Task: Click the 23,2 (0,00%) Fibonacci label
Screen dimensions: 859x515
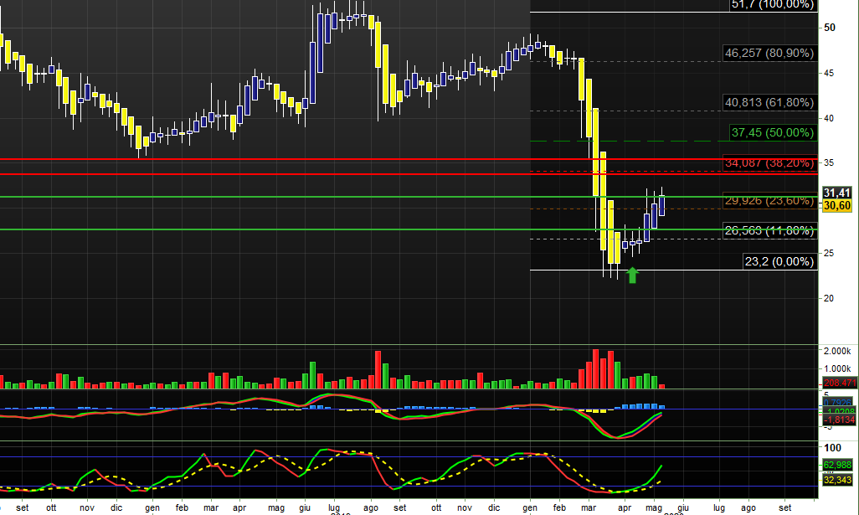Action: click(x=778, y=261)
